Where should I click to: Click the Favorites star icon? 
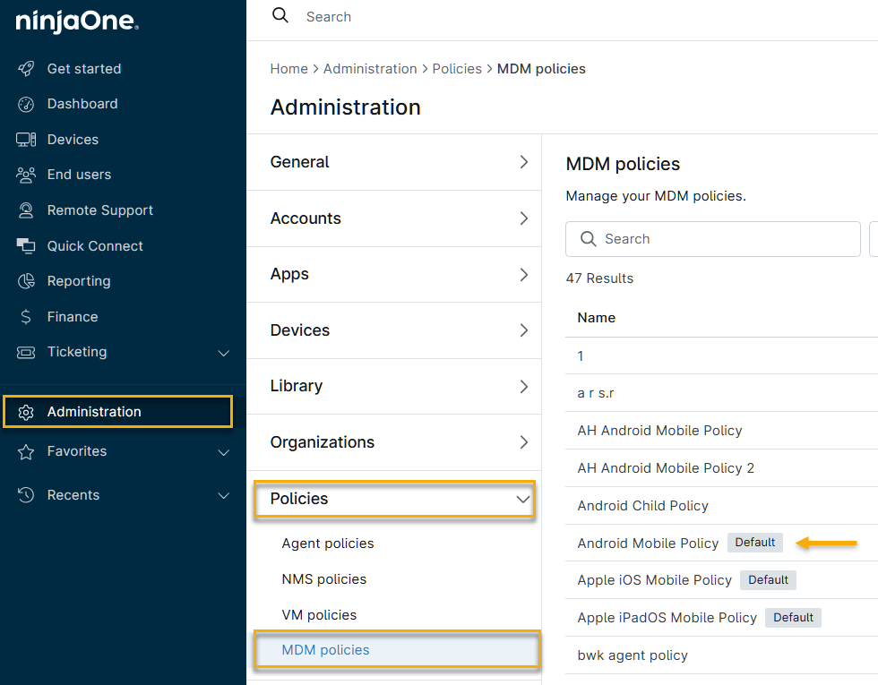[26, 451]
